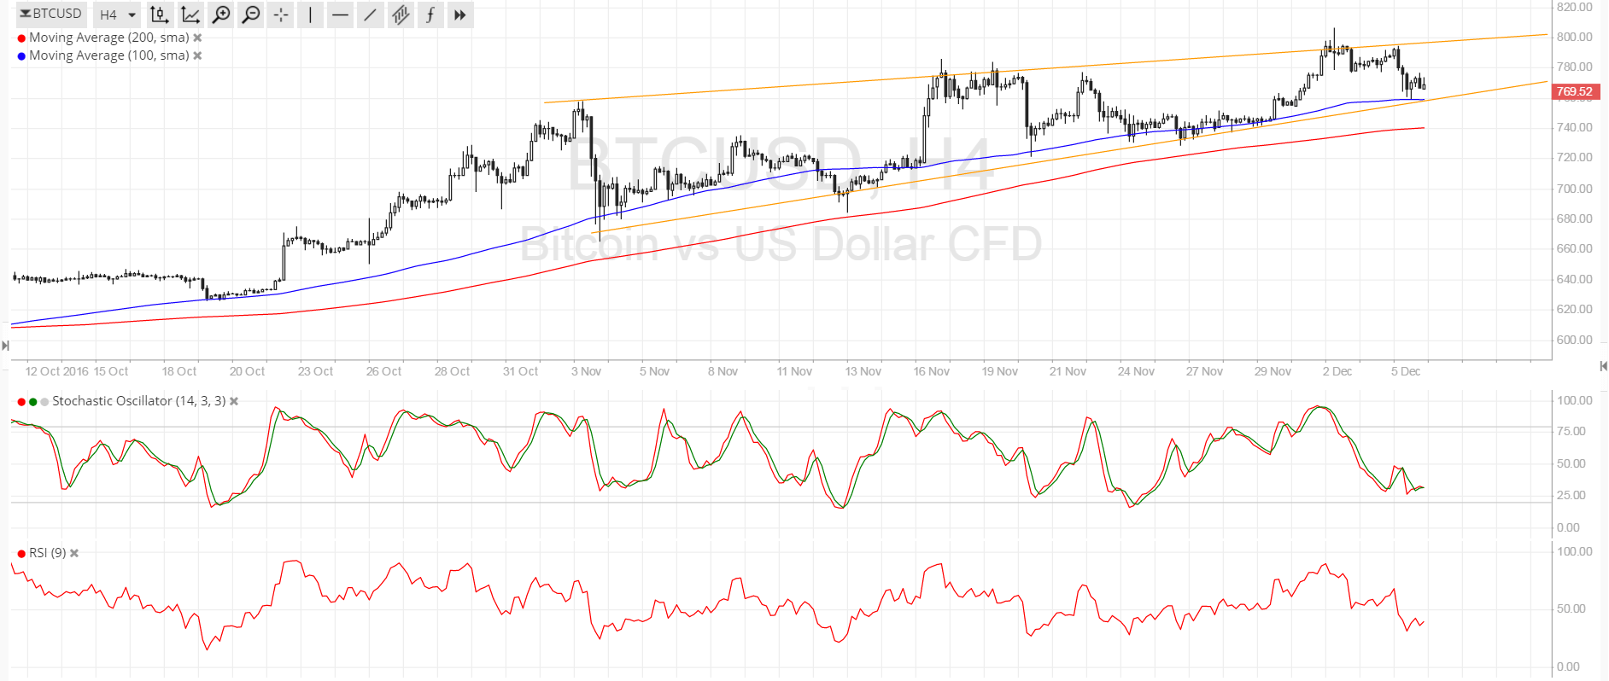
Task: Select the vertical line drawing tool
Action: point(311,15)
